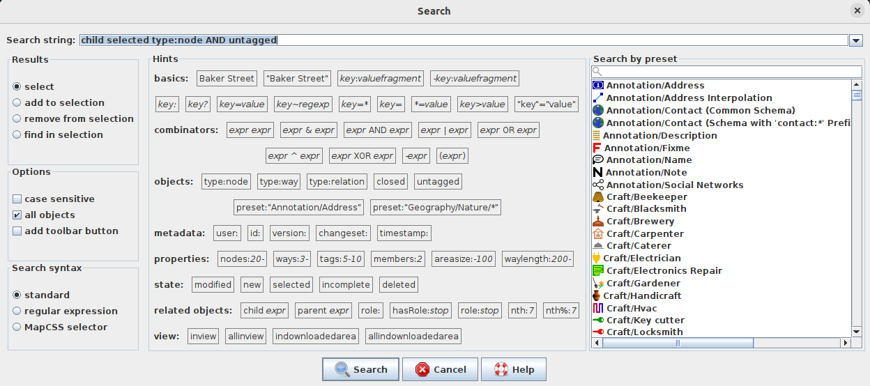Click the Craft/Beekeeper beehive icon
Image resolution: width=870 pixels, height=386 pixels.
click(597, 197)
